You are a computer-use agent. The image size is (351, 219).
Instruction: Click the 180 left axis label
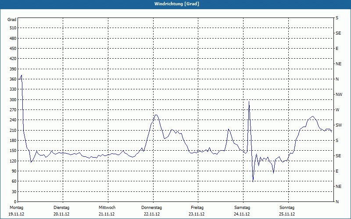13,140
